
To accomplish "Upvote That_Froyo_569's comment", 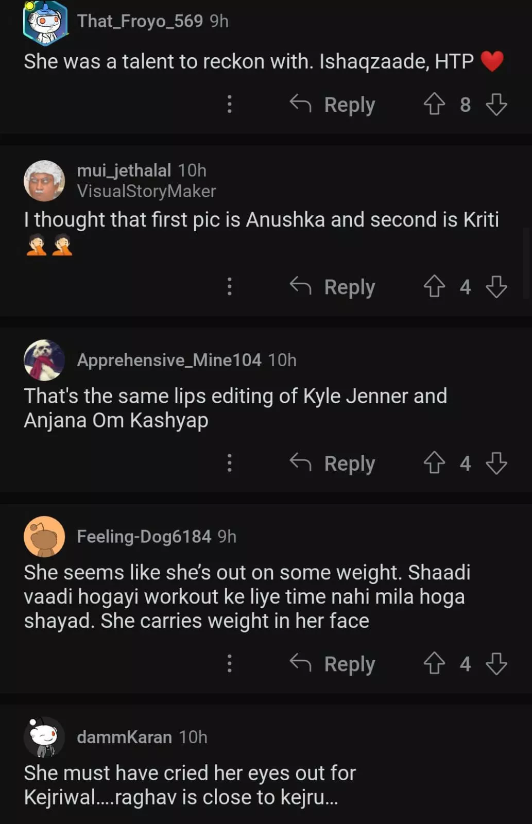I will (x=434, y=104).
